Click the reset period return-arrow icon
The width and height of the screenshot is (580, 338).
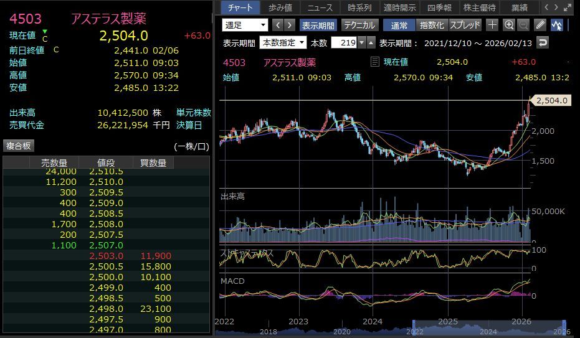[x=542, y=43]
